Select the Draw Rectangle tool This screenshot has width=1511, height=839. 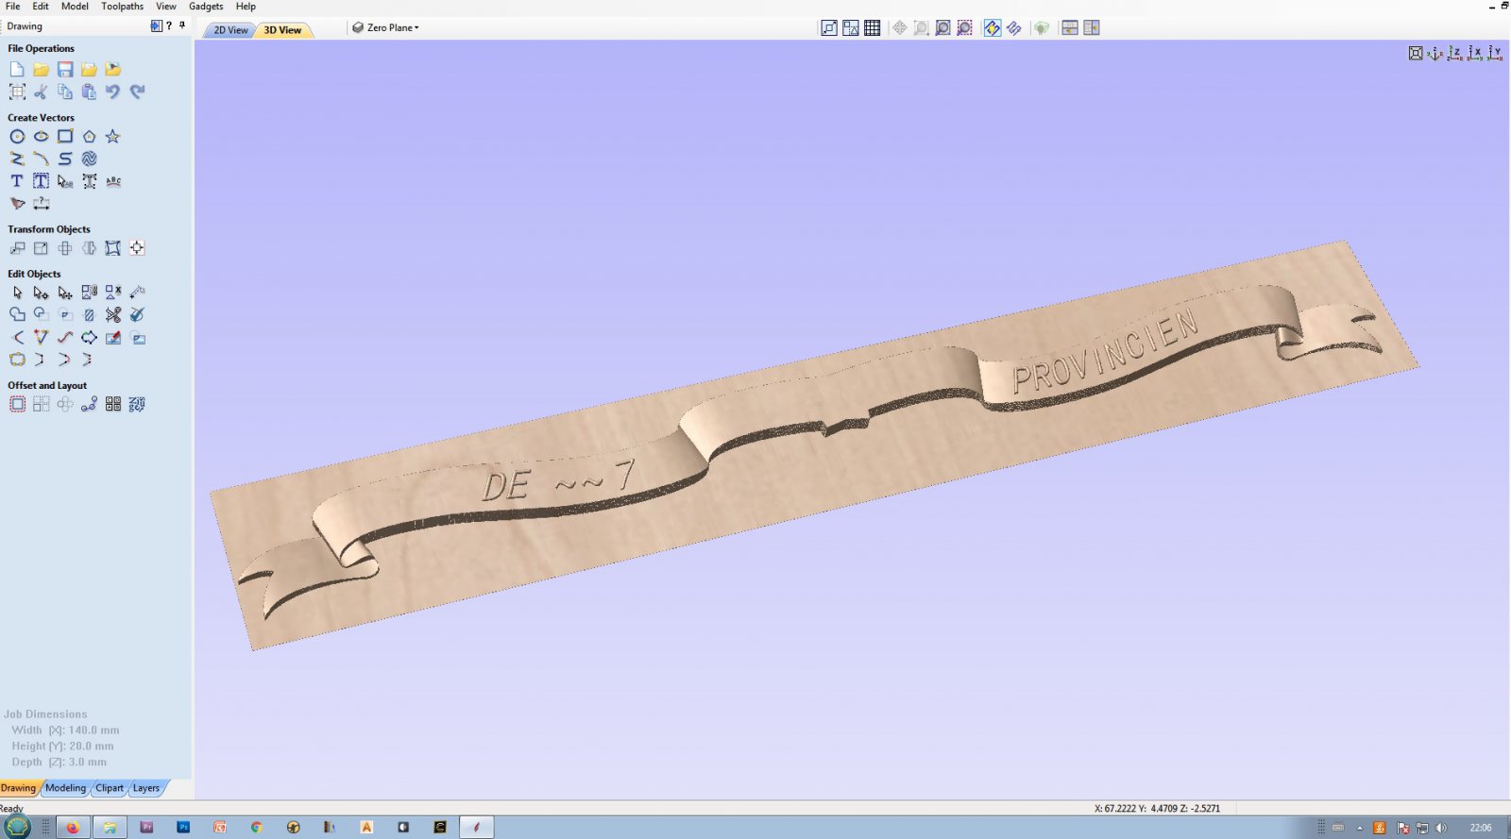[65, 136]
